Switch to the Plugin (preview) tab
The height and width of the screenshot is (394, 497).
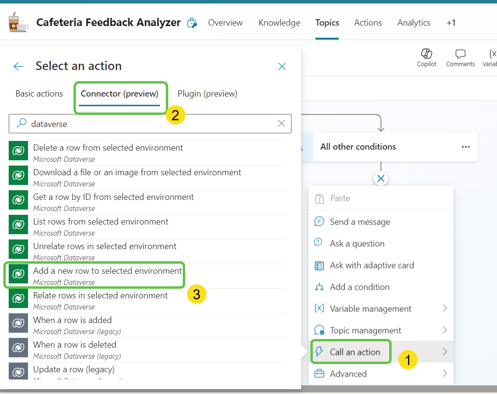[207, 93]
